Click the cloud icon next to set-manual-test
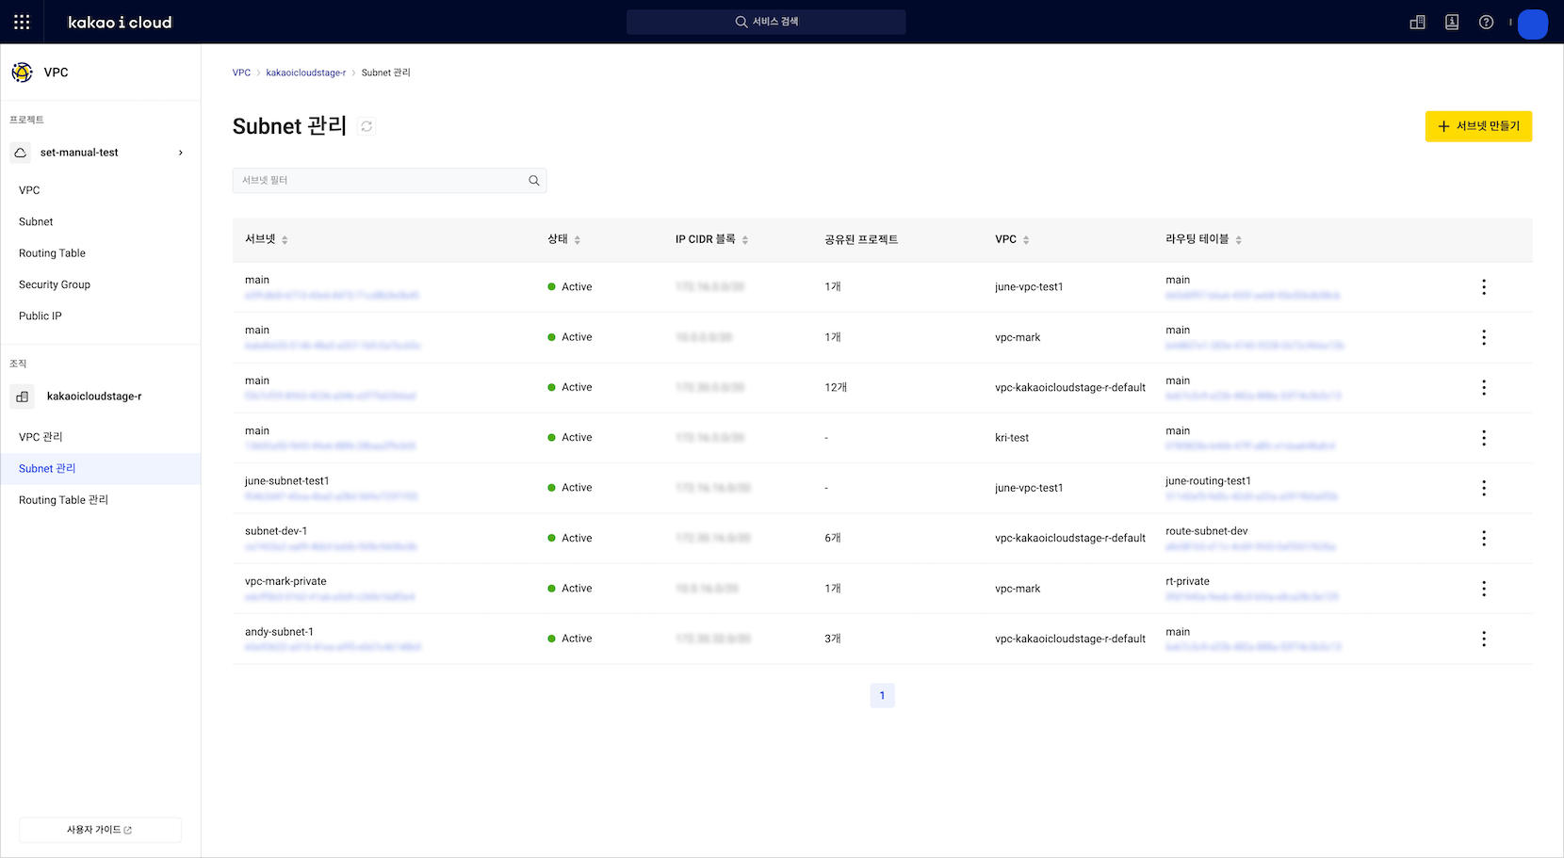1564x858 pixels. click(21, 153)
